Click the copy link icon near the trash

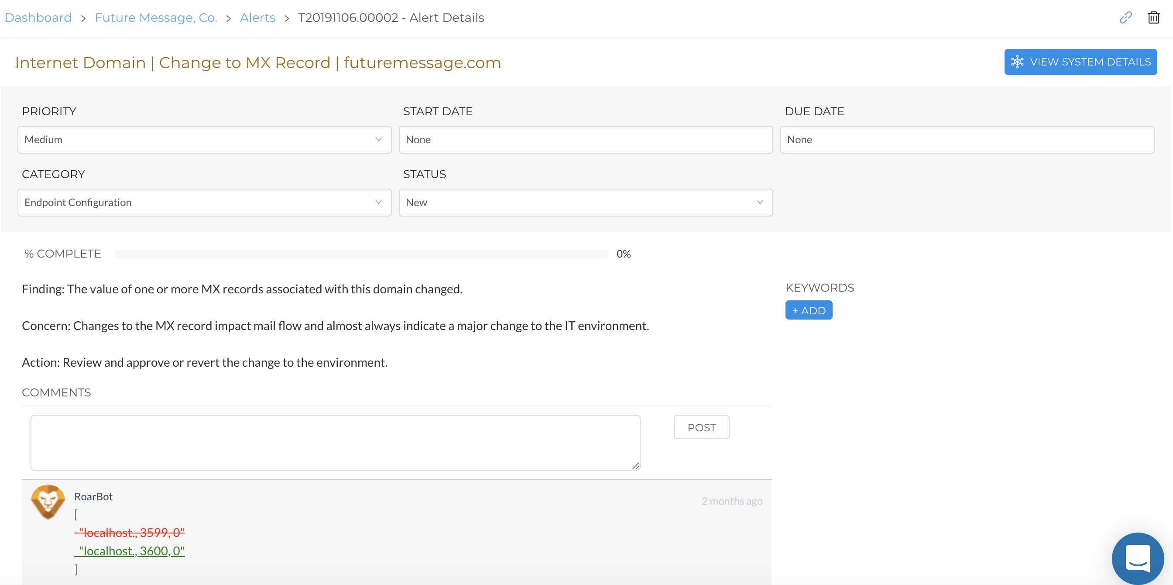coord(1125,17)
